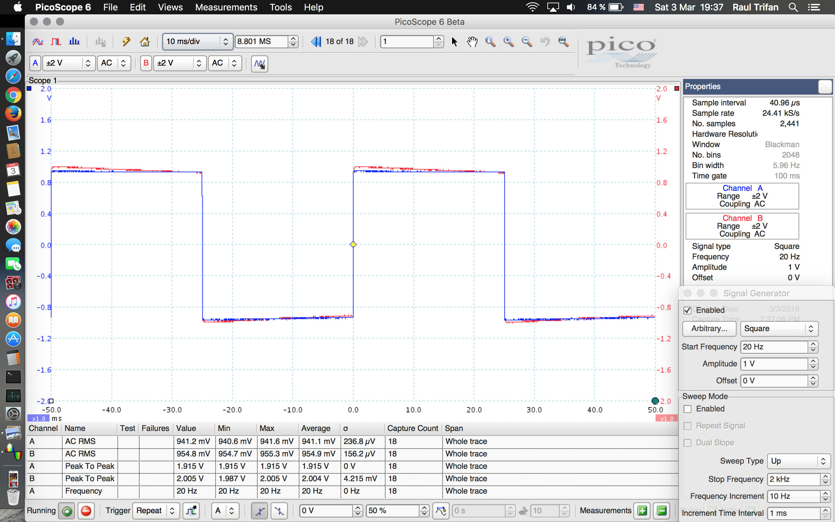Click the Offset 0 V stepper arrows
This screenshot has height=522, width=835.
[813, 381]
